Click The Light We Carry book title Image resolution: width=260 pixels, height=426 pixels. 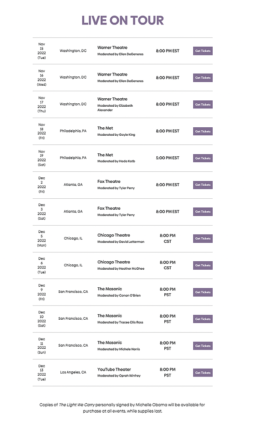tap(77, 405)
